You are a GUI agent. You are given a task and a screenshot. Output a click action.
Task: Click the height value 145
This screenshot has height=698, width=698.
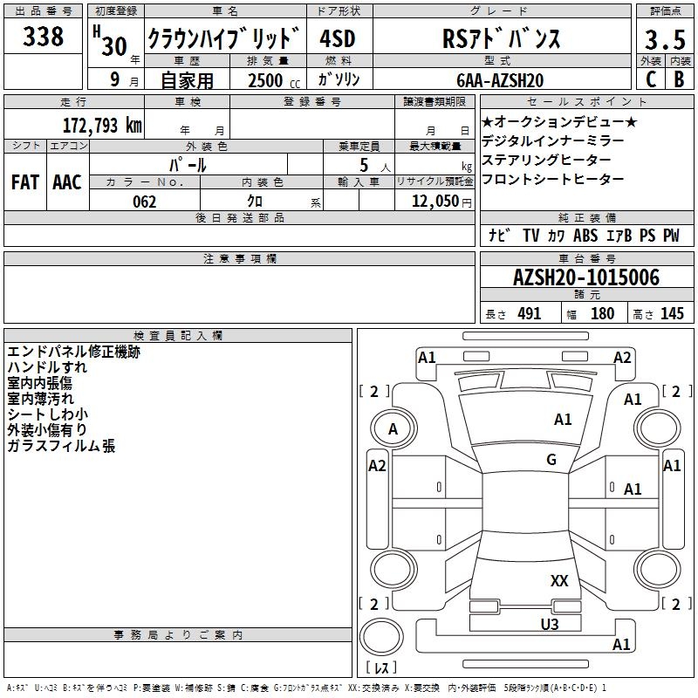point(672,313)
